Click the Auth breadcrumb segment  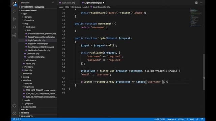(x=85, y=7)
